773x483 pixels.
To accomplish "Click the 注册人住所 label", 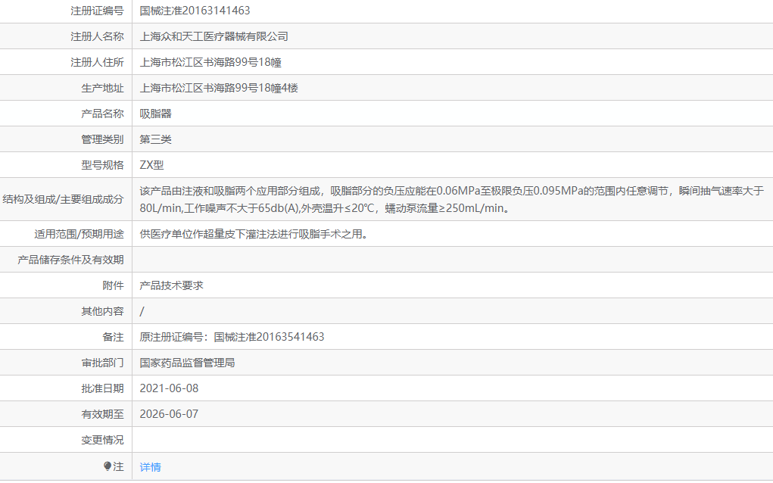I will click(97, 62).
